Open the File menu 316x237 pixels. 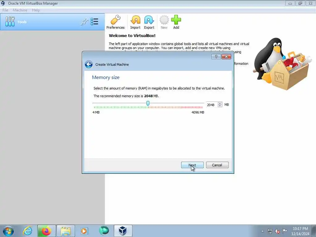(x=5, y=10)
